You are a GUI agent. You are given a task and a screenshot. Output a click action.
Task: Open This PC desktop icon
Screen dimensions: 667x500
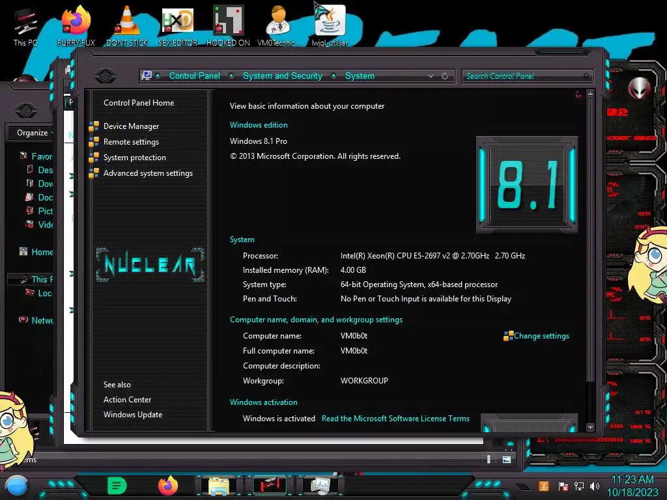pos(25,27)
